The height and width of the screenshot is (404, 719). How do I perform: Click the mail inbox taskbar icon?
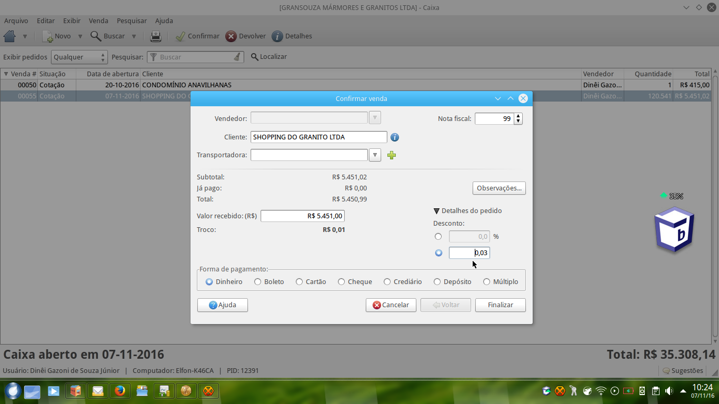(98, 391)
